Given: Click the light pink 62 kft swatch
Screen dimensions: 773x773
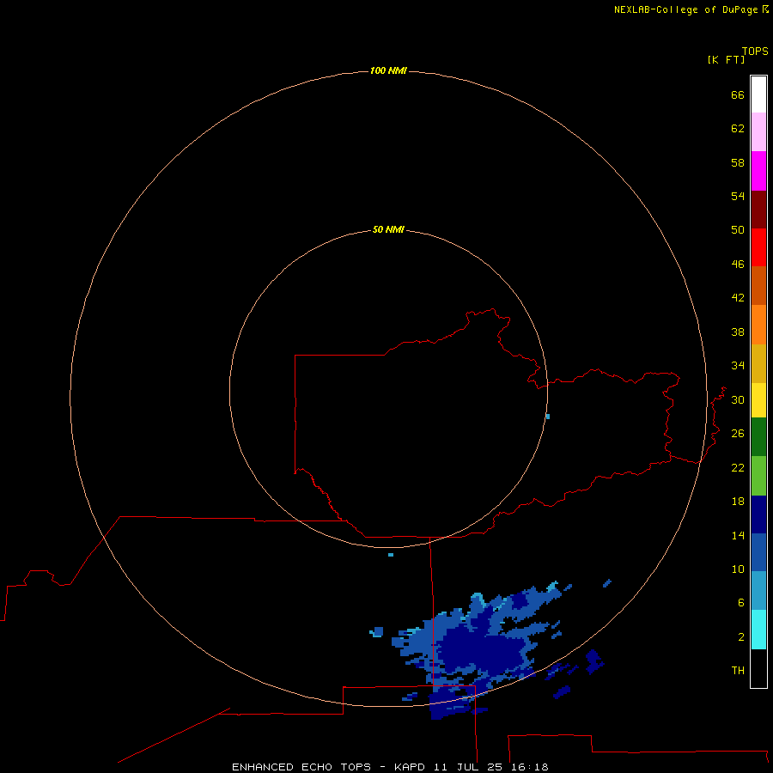Looking at the screenshot, I should pos(758,131).
